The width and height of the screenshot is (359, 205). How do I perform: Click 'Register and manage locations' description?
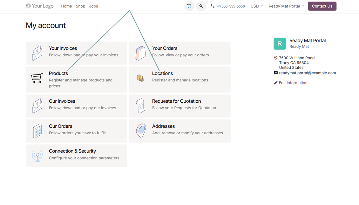pyautogui.click(x=180, y=80)
